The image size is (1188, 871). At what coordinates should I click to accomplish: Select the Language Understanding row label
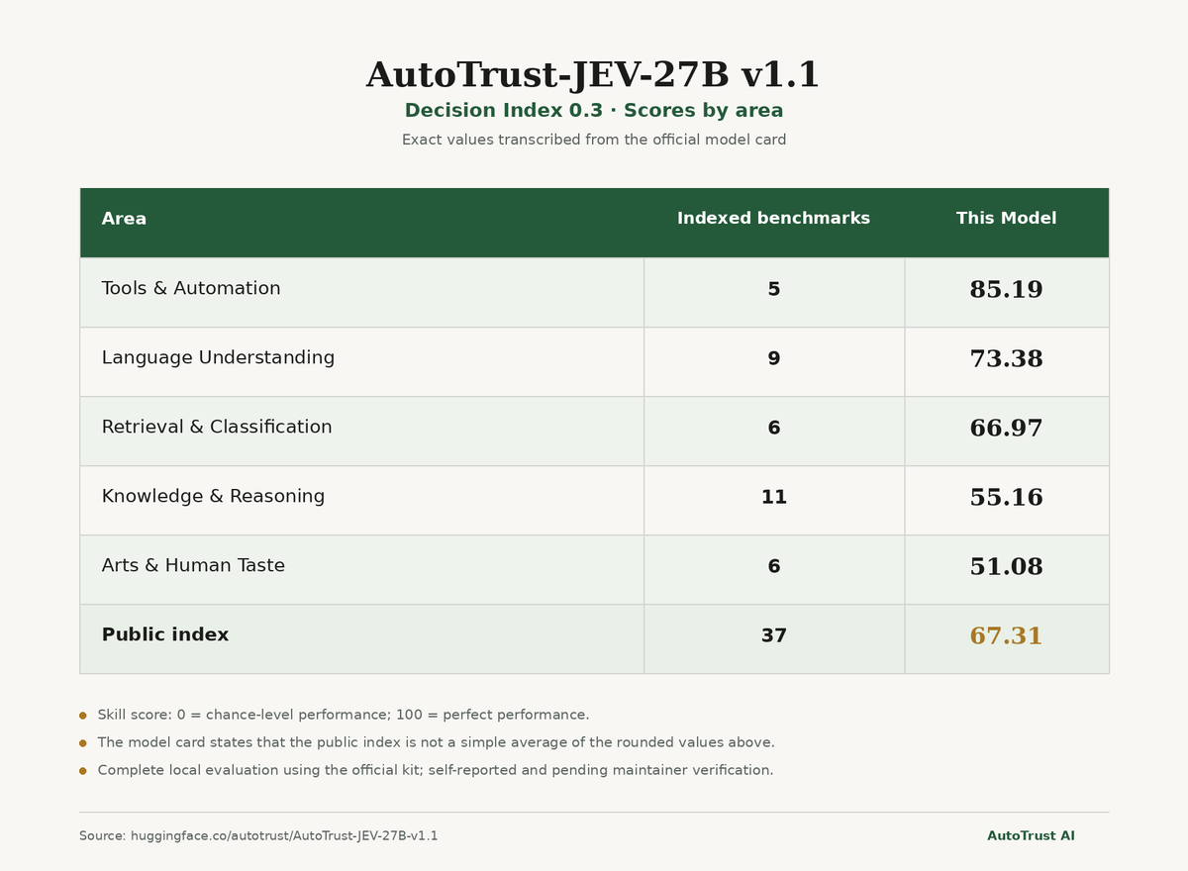pos(218,357)
